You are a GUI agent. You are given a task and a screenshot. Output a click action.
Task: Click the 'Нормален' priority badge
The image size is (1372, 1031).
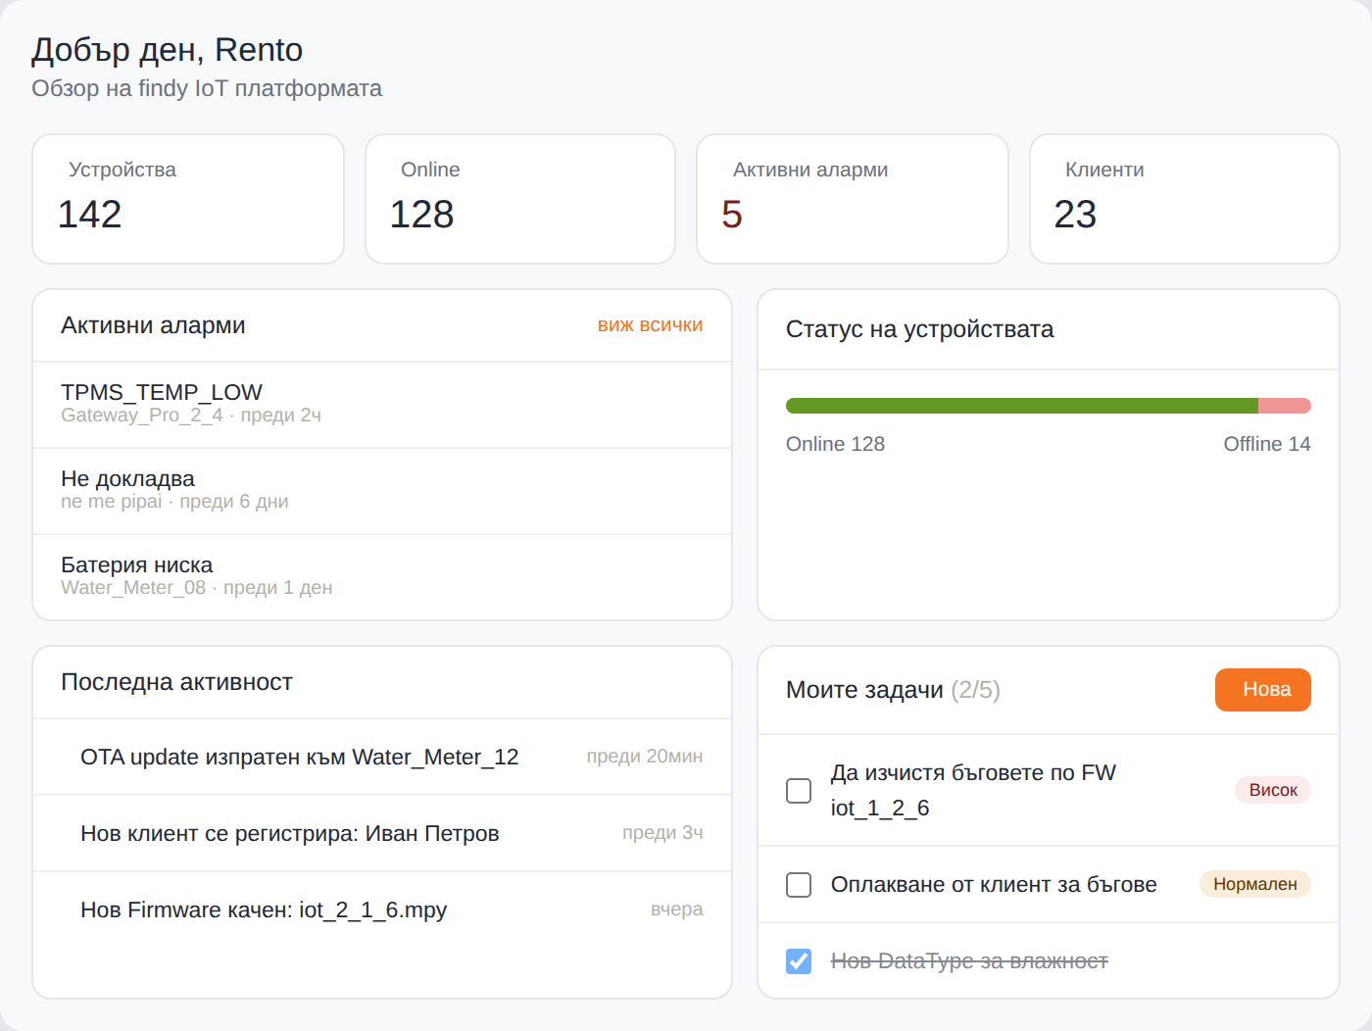1254,884
